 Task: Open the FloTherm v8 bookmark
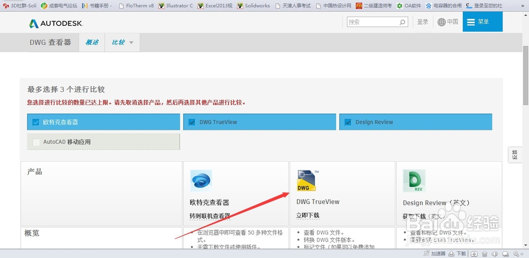point(136,5)
